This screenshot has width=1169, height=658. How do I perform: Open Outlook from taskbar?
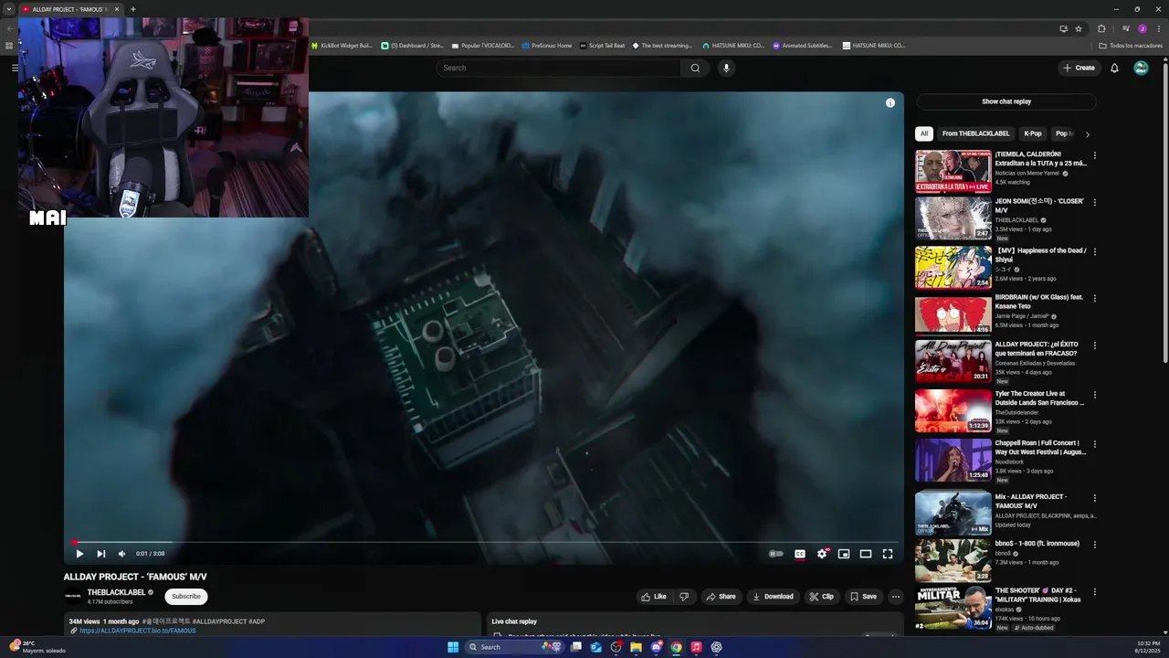(x=595, y=647)
